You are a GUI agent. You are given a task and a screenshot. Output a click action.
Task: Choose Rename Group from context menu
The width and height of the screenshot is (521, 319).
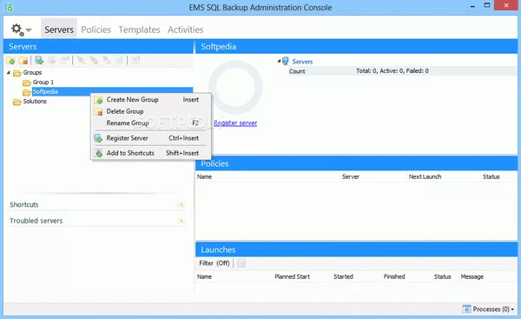coord(151,123)
